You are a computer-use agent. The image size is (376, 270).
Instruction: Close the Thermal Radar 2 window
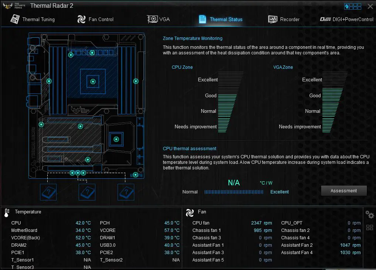click(x=370, y=7)
